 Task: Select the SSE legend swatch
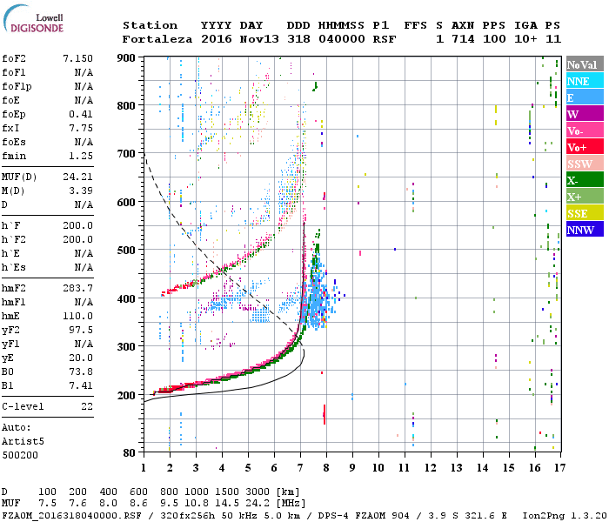pos(585,213)
